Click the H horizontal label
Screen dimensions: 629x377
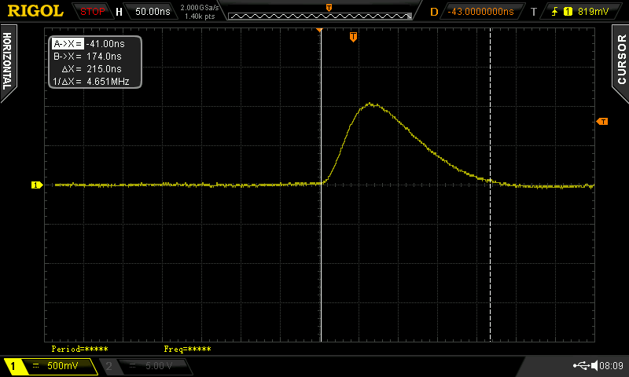click(119, 12)
